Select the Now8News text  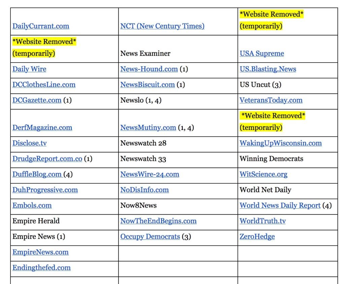(x=138, y=205)
